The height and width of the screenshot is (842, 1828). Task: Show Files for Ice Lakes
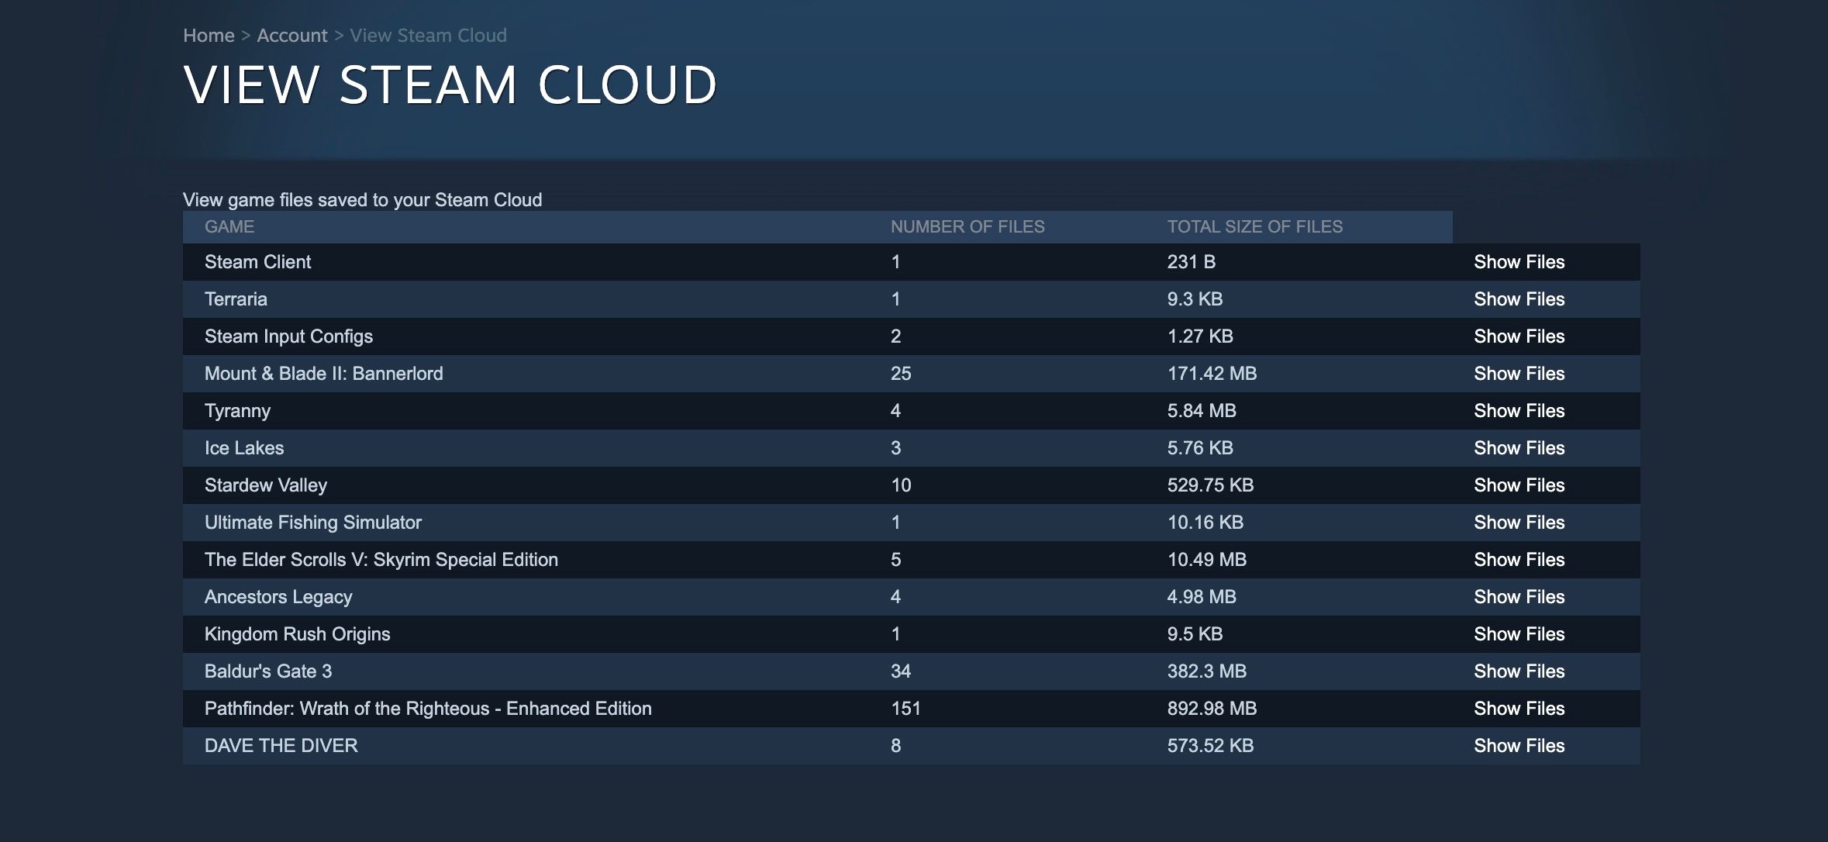pos(1519,448)
